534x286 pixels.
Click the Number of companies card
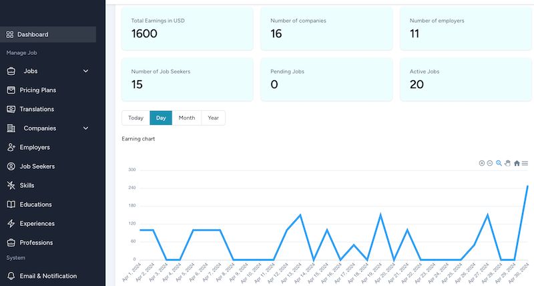[x=326, y=29]
